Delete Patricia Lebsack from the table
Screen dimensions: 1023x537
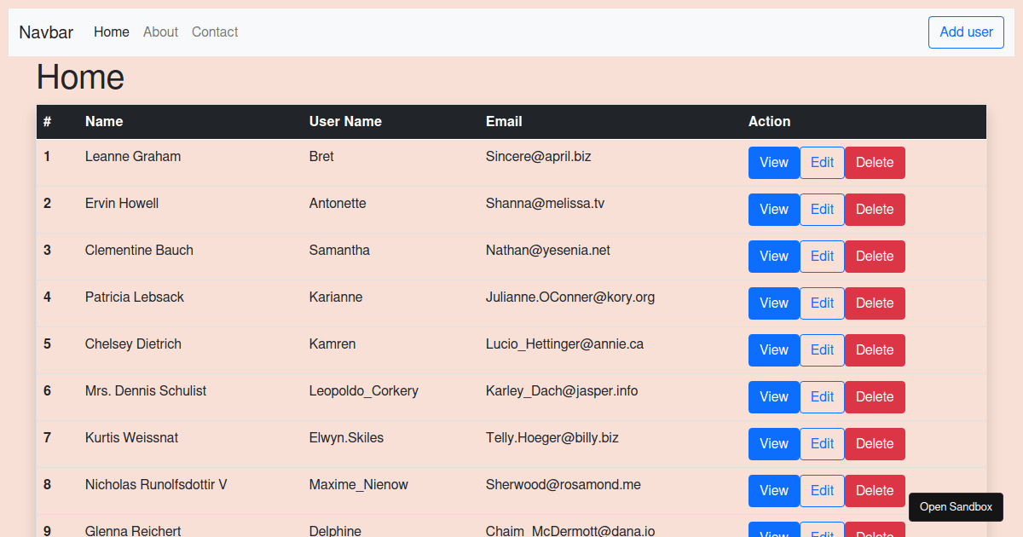click(875, 303)
